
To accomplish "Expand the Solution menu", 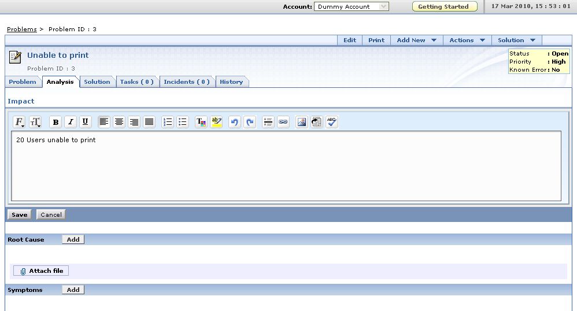I will 516,40.
